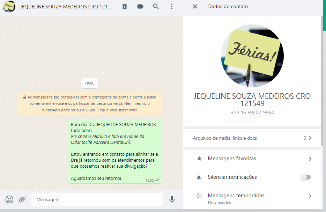Screen dimensions: 326x212
Task: Expand Mensagens temporárias chevron
Action: coord(310,196)
